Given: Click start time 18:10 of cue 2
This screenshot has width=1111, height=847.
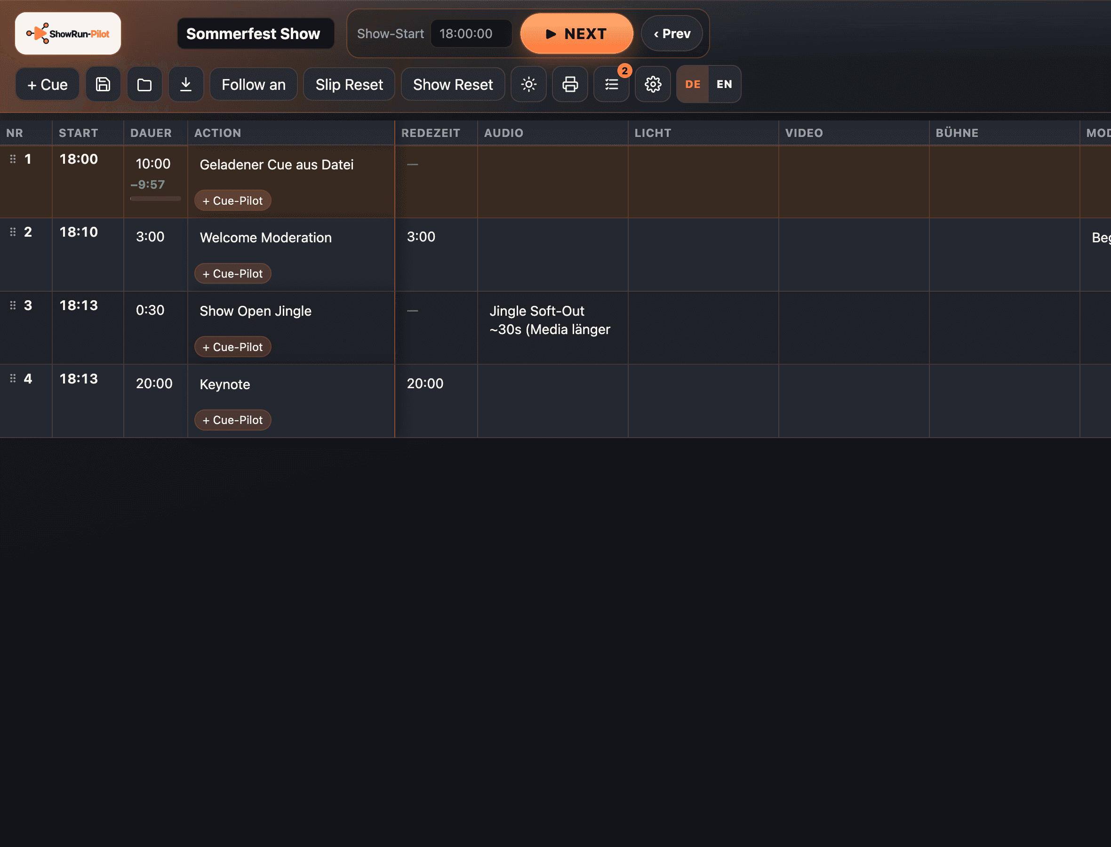Looking at the screenshot, I should coord(79,232).
